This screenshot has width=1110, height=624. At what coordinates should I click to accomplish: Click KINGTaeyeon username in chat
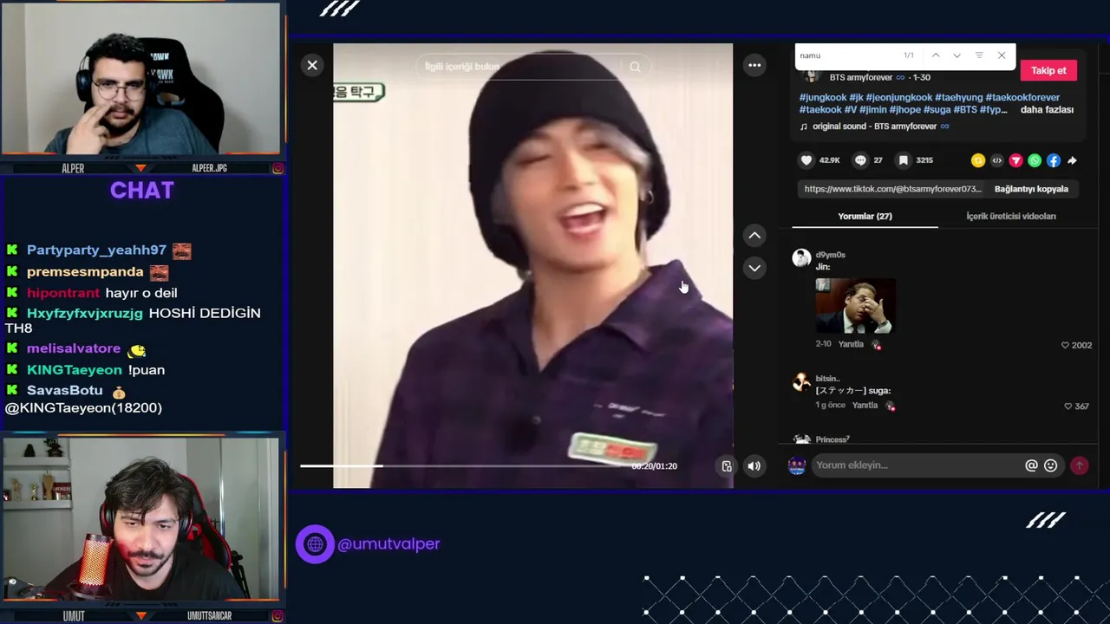coord(75,370)
